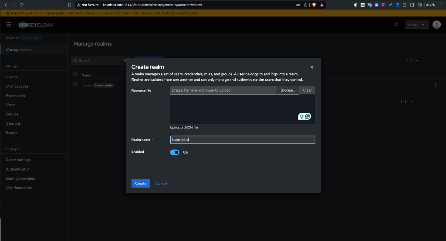Viewport: 446px width, 241px height.
Task: Click the Clear button
Action: tap(307, 90)
